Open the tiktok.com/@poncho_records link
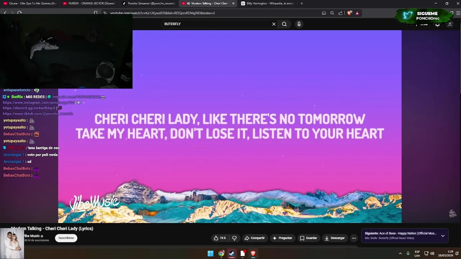461x259 pixels. pyautogui.click(x=38, y=114)
